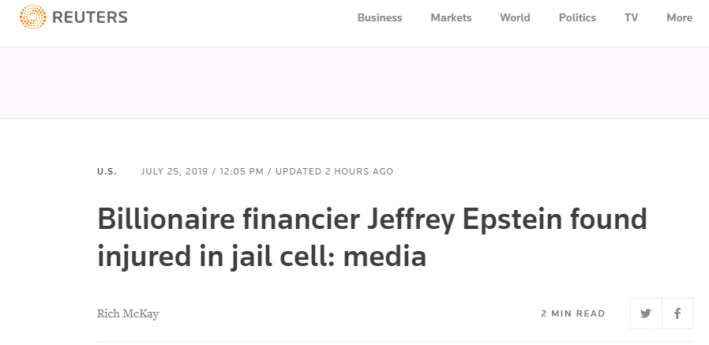Expand the More menu

[x=679, y=17]
